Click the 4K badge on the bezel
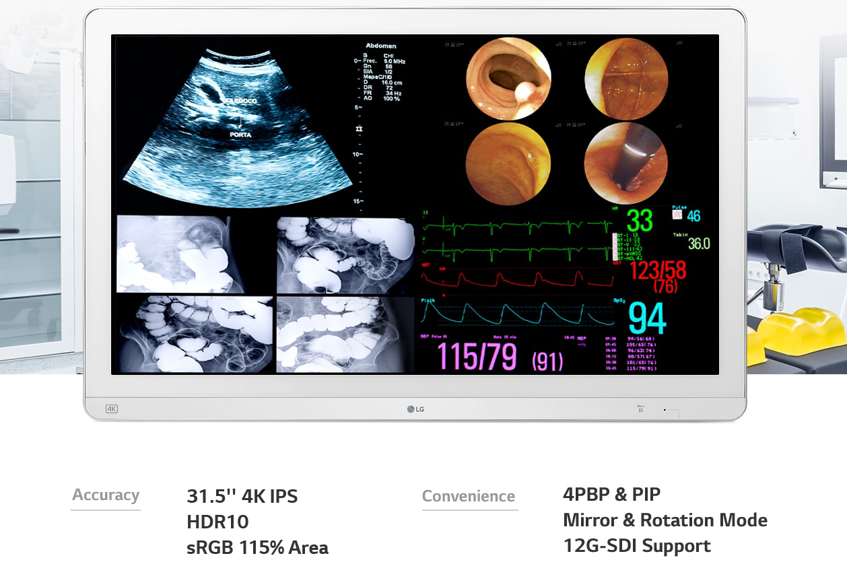The image size is (847, 562). coord(112,409)
